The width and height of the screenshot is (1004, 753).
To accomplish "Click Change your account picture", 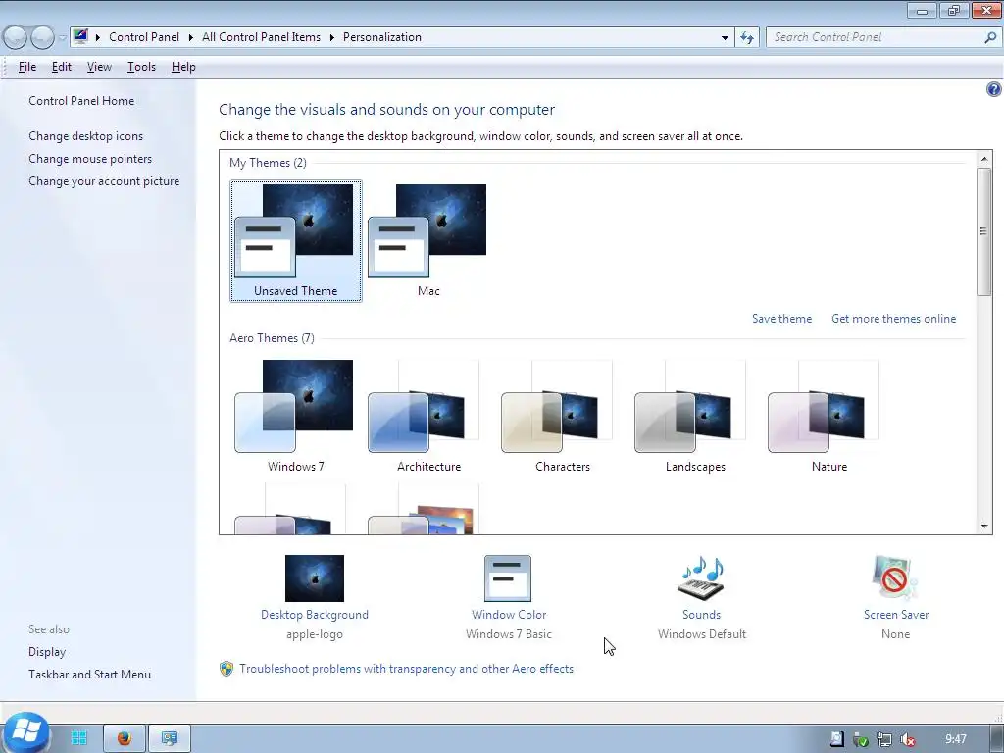I will (x=104, y=181).
